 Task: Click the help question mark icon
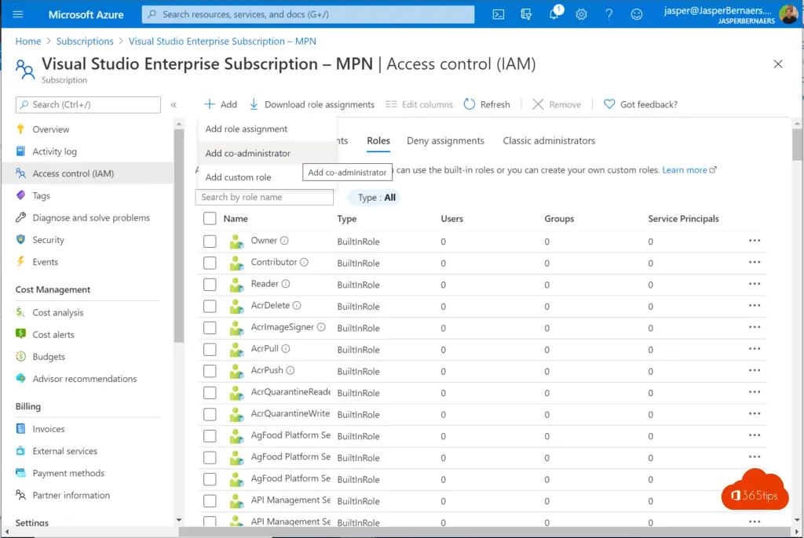click(x=608, y=14)
